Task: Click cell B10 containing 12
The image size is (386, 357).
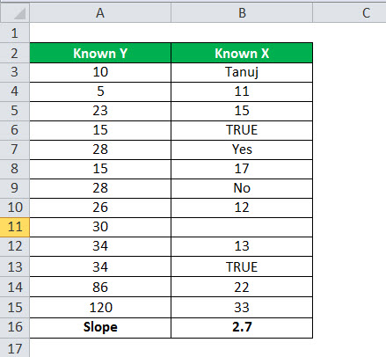Action: coord(242,208)
